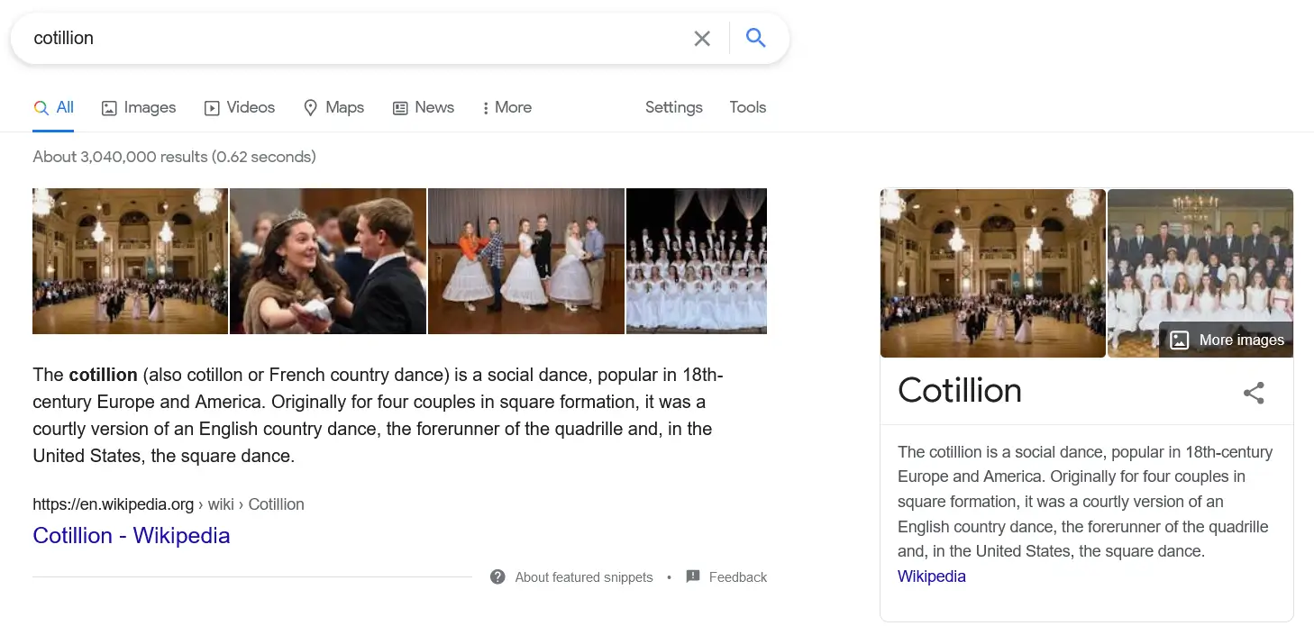Screen dimensions: 1314x626
Task: Expand the More options menu
Action: (x=507, y=108)
